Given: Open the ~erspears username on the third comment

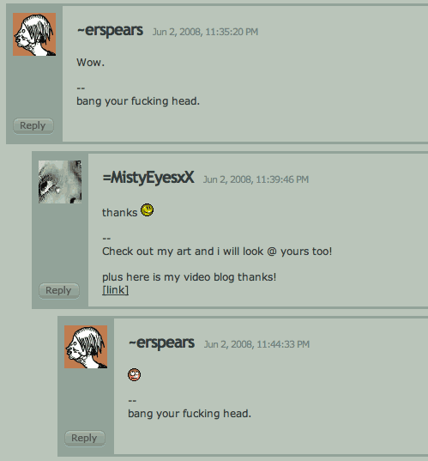Looking at the screenshot, I should [161, 343].
